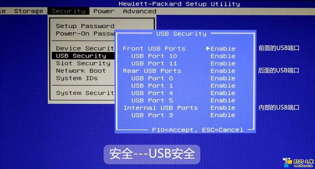Toggle Front USB Ports Enable value
The image size is (315, 169).
pos(223,49)
